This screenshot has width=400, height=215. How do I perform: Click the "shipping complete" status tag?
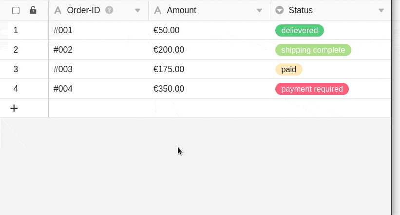coord(313,50)
